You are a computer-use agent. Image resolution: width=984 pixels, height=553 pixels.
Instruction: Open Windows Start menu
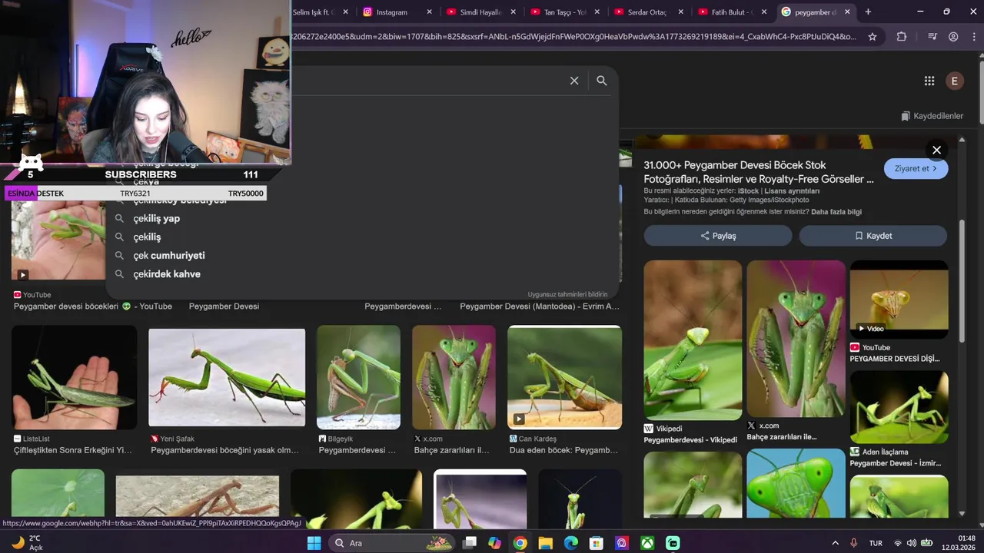tap(314, 543)
